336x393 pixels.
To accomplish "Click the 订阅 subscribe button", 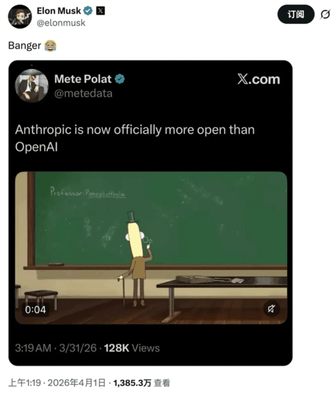I will [x=296, y=14].
